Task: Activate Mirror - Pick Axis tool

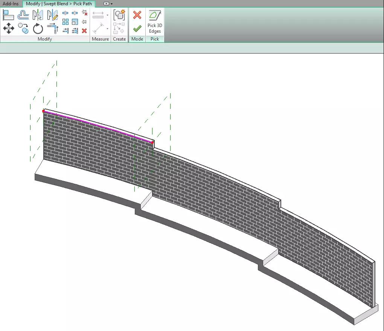Action: [38, 15]
